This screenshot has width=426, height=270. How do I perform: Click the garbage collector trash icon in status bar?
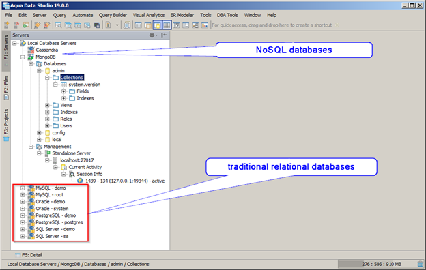[421, 264]
